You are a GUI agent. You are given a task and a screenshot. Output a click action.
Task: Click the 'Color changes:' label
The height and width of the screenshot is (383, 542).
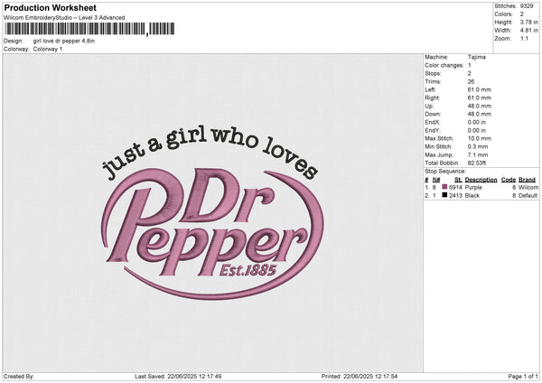[444, 65]
